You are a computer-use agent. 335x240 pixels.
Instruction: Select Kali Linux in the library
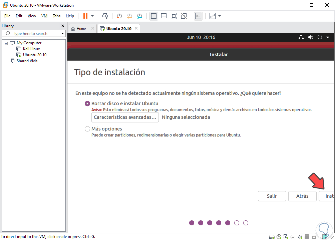pyautogui.click(x=31, y=49)
